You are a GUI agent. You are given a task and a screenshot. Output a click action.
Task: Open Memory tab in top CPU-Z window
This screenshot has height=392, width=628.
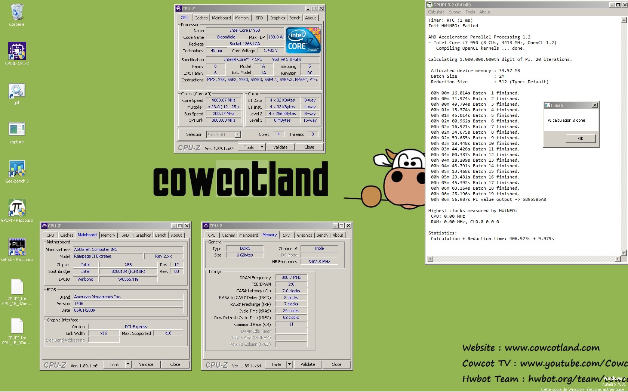(x=242, y=18)
